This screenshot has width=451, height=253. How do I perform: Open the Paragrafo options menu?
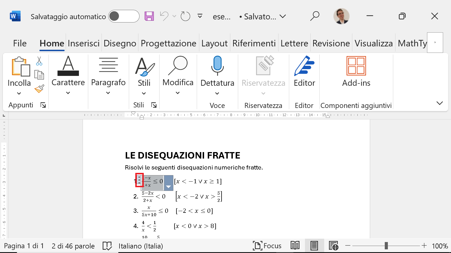tap(108, 75)
